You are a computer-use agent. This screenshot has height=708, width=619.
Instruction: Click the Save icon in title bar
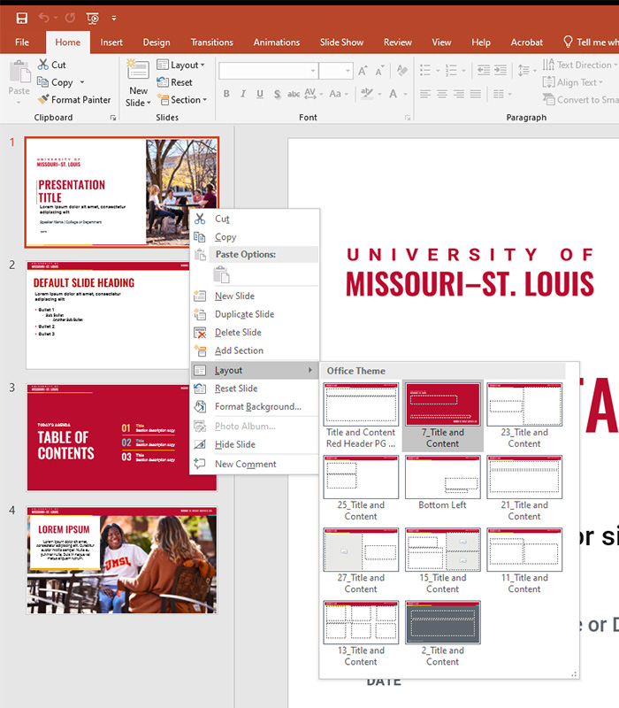[x=22, y=18]
